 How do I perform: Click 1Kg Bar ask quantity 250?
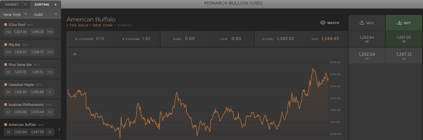tap(50, 52)
